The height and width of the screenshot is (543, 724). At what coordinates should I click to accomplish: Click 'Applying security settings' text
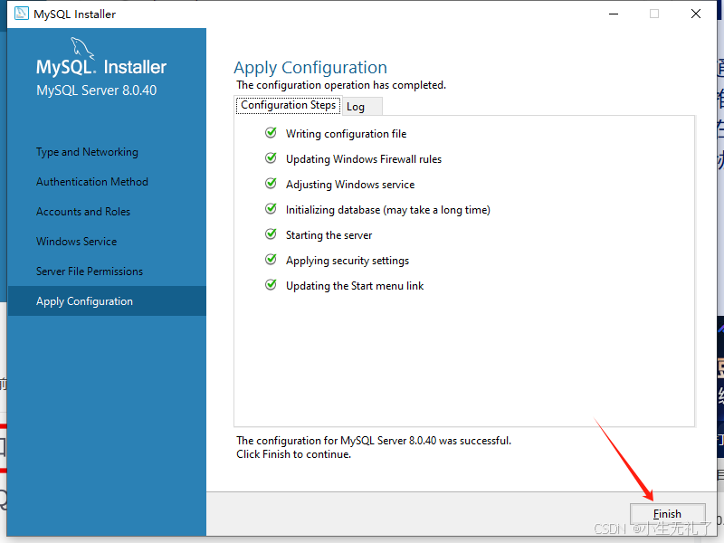pyautogui.click(x=348, y=261)
